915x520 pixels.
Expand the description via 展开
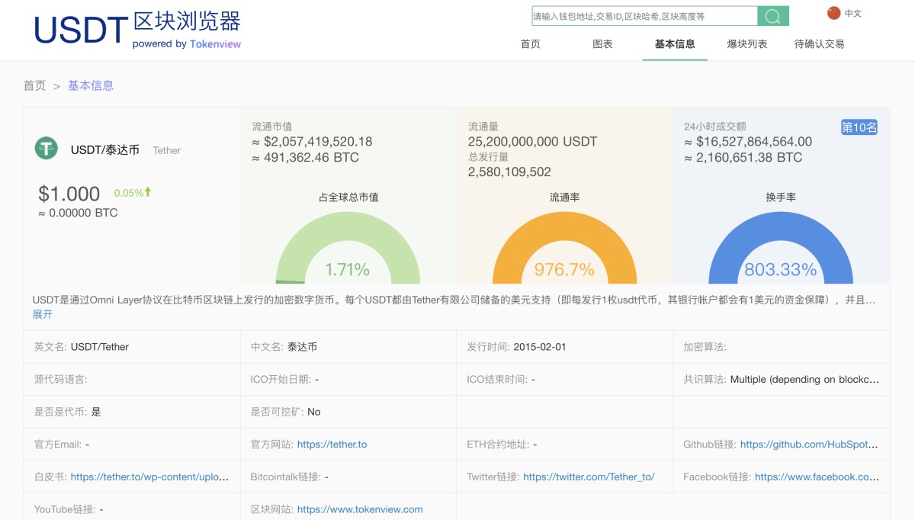click(x=43, y=314)
